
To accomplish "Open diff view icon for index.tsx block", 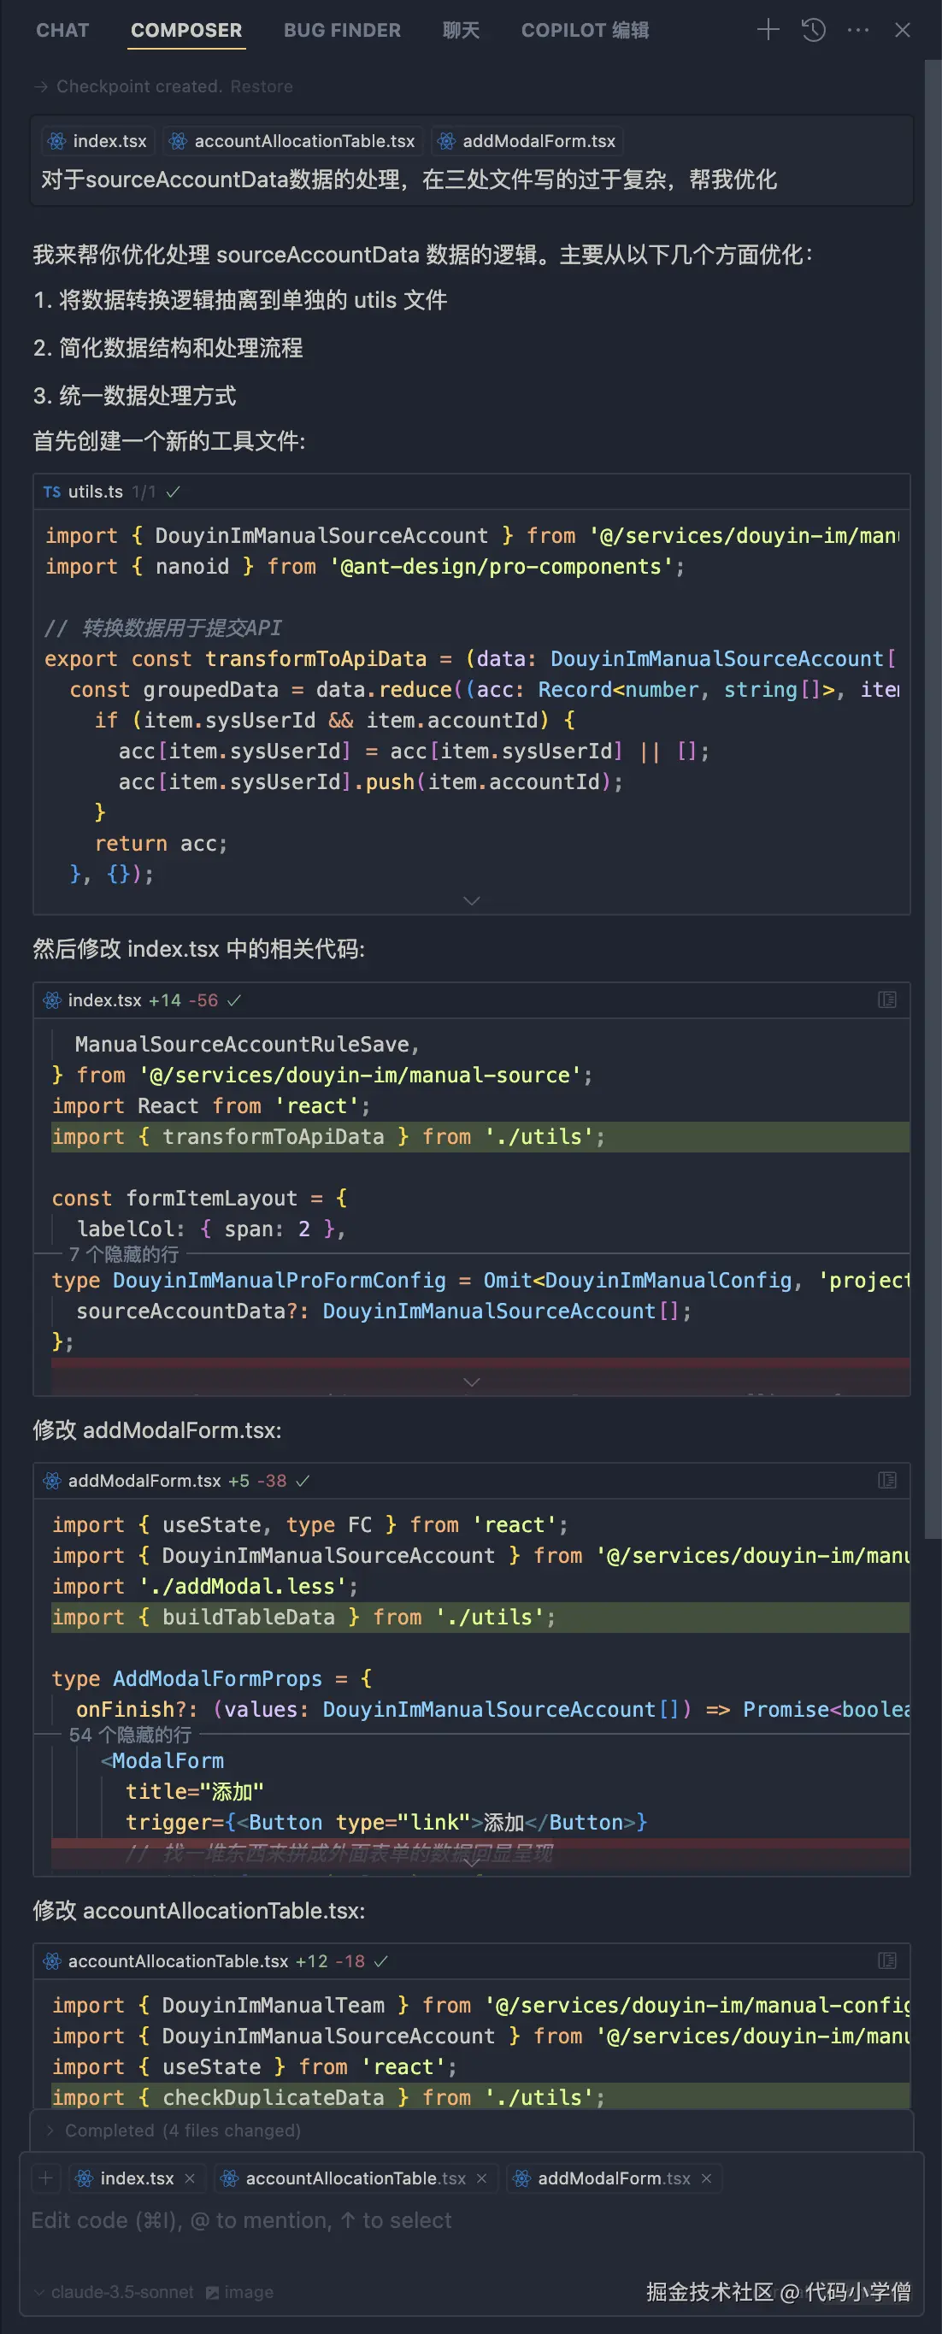I will [x=886, y=999].
